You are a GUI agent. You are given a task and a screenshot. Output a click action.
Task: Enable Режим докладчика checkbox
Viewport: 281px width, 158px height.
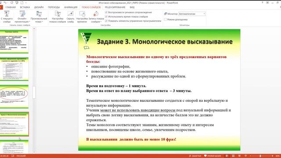(165, 19)
